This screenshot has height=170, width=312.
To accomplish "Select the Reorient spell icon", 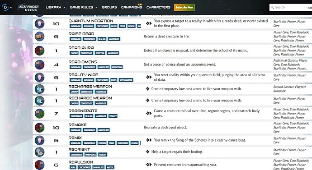I will [39, 152].
